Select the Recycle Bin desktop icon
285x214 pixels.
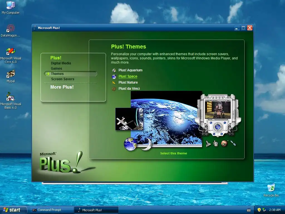click(271, 190)
